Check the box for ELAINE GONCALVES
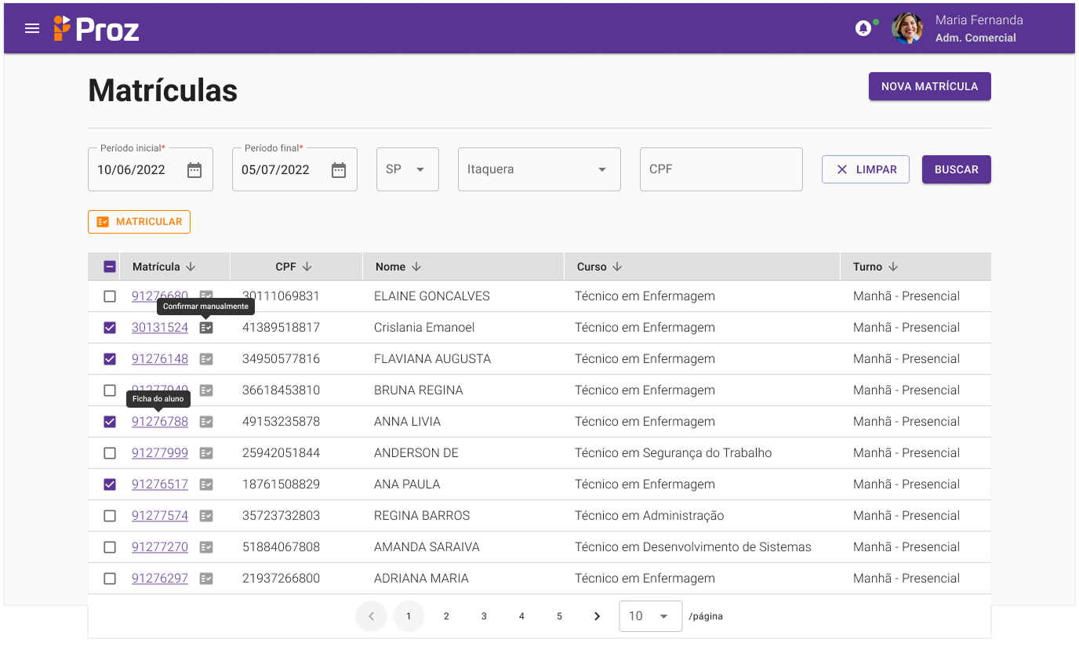 point(110,296)
